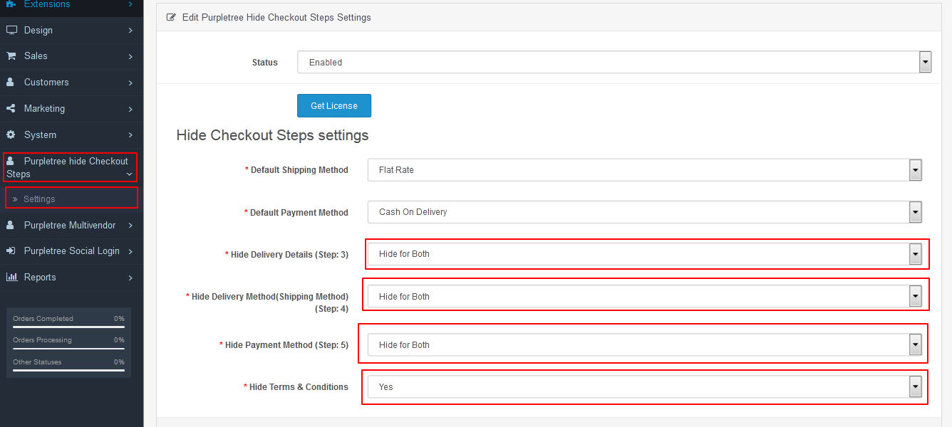Viewport: 952px width, 427px height.
Task: Click the Customers person icon
Action: (x=10, y=83)
